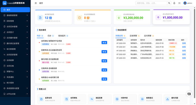Click the purple up-arrow icon on ¥1,800,000.00 card
This screenshot has height=105, width=196.
158,18
